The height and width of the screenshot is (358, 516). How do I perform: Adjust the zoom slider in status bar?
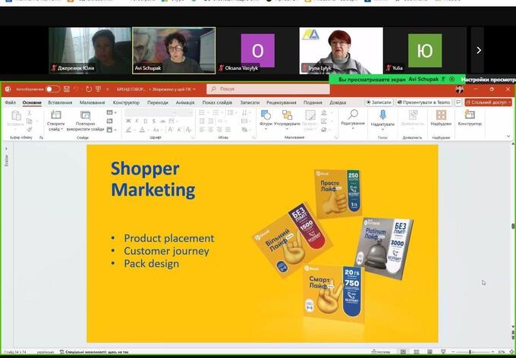pyautogui.click(x=472, y=352)
